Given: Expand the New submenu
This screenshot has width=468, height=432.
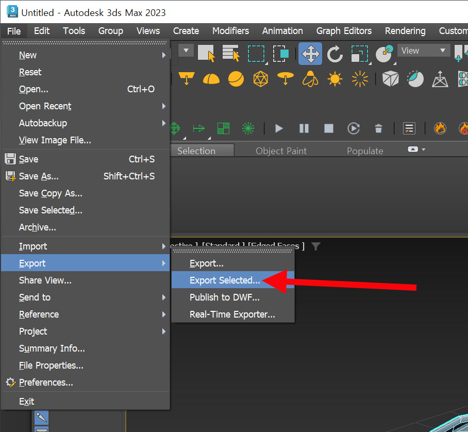Looking at the screenshot, I should pyautogui.click(x=86, y=55).
